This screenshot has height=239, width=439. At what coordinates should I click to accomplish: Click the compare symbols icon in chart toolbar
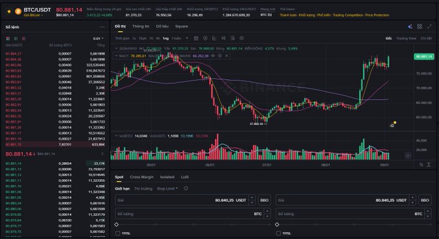[x=223, y=38]
